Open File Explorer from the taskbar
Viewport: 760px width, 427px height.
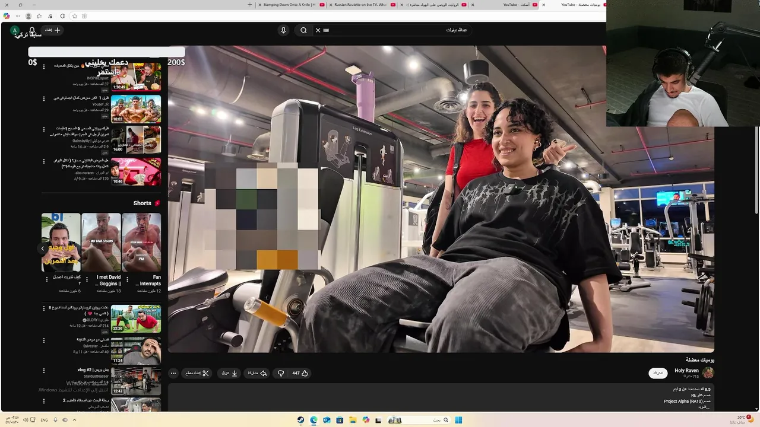[353, 420]
